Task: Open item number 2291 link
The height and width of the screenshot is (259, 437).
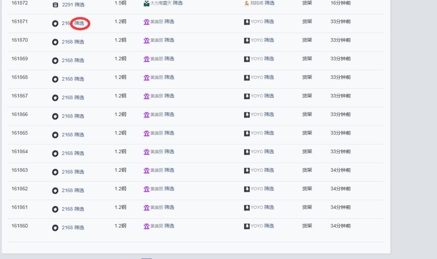Action: coord(68,5)
